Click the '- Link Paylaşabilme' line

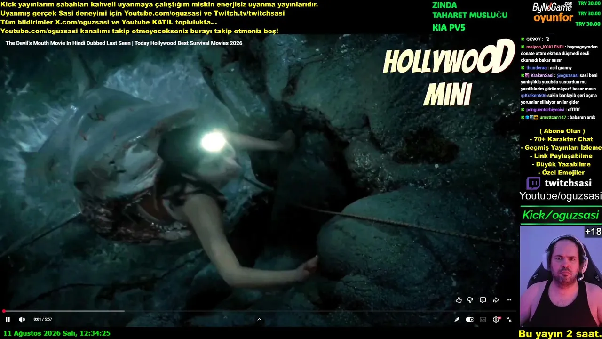point(561,156)
